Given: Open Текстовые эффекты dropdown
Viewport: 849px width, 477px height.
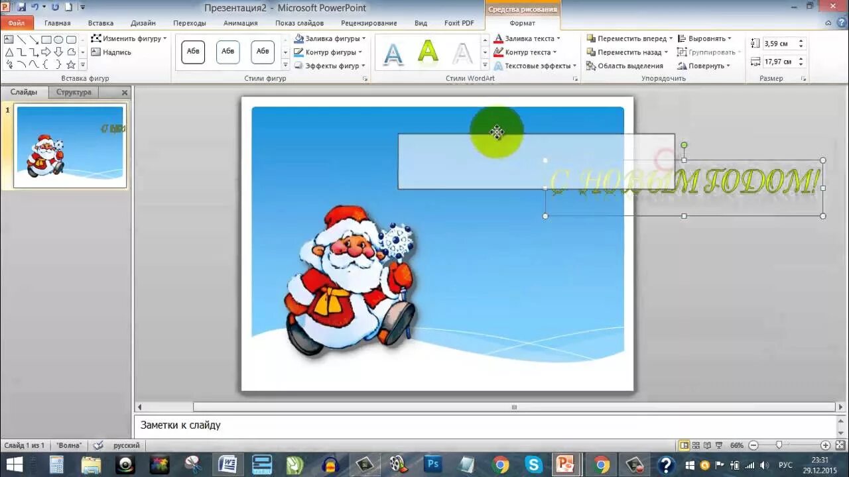Looking at the screenshot, I should (535, 66).
